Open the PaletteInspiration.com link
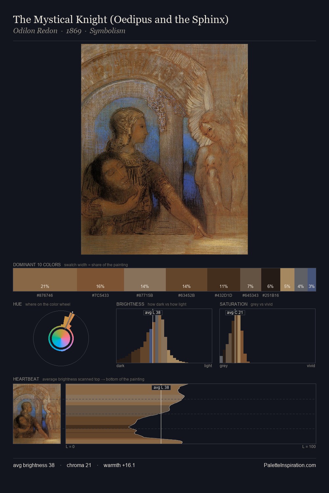The image size is (329, 493). click(290, 465)
